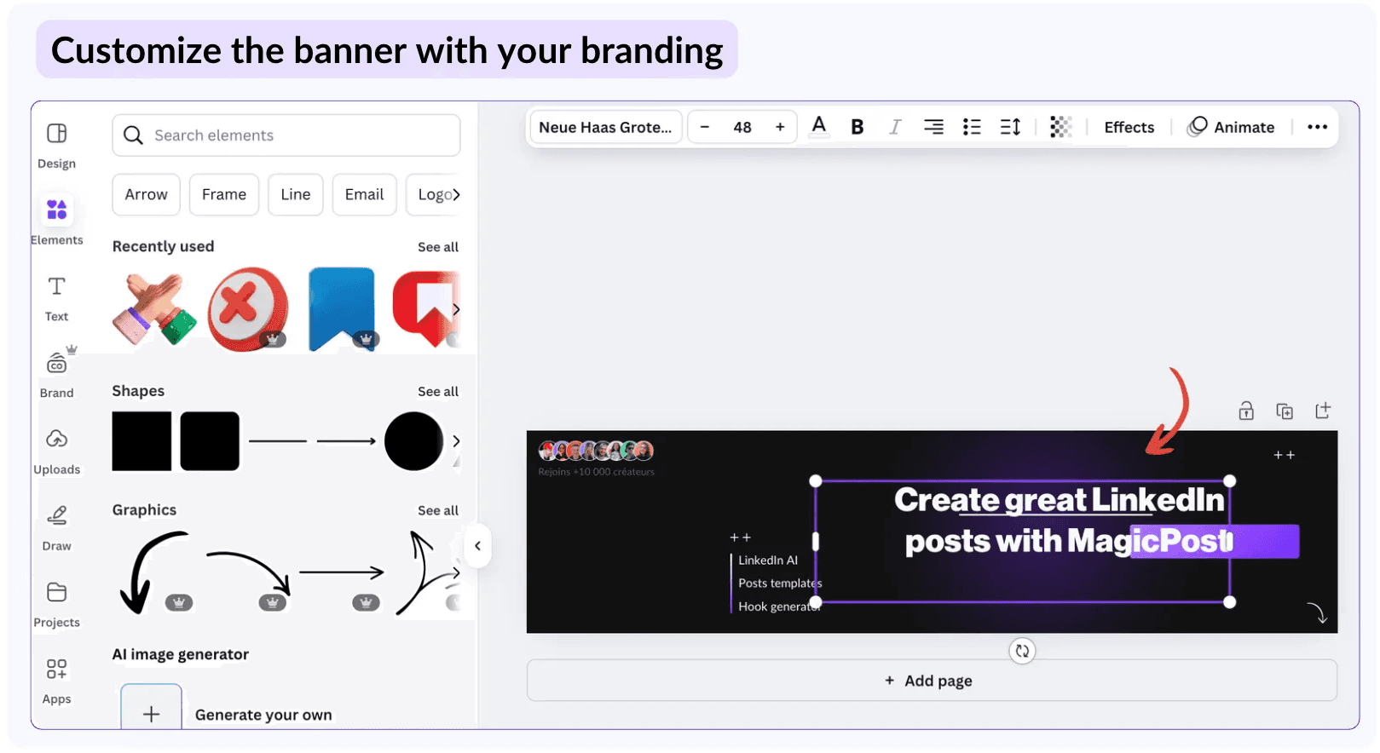The height and width of the screenshot is (753, 1380).
Task: Lock the page with padlock icon
Action: 1246,411
